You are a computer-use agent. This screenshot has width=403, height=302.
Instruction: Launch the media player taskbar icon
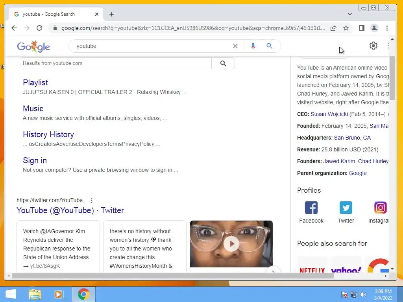click(x=58, y=294)
